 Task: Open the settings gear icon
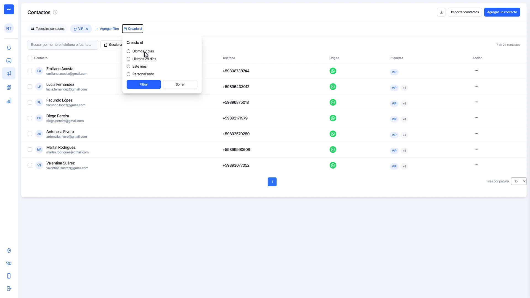(x=9, y=251)
